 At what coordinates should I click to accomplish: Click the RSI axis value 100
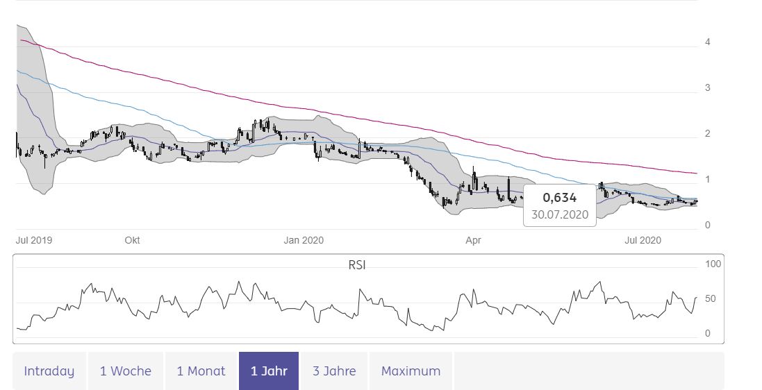click(713, 264)
